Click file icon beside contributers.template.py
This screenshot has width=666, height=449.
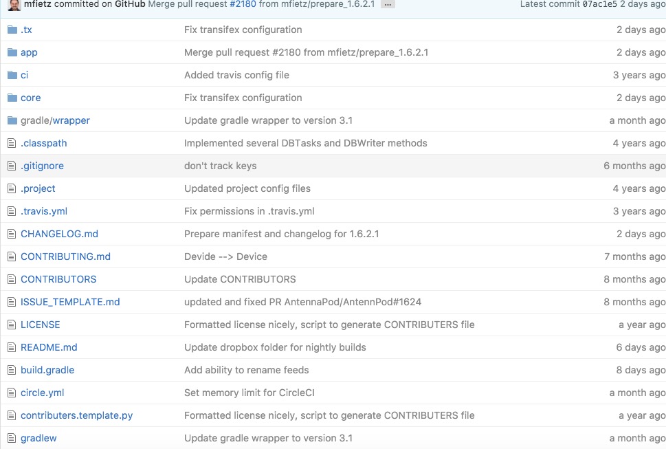click(12, 415)
